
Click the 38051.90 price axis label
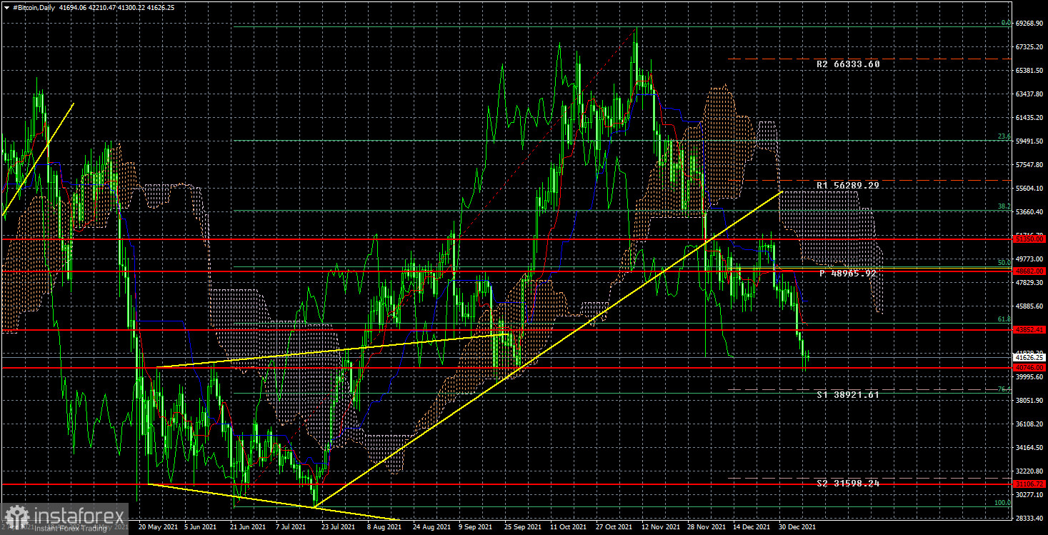[x=1030, y=401]
